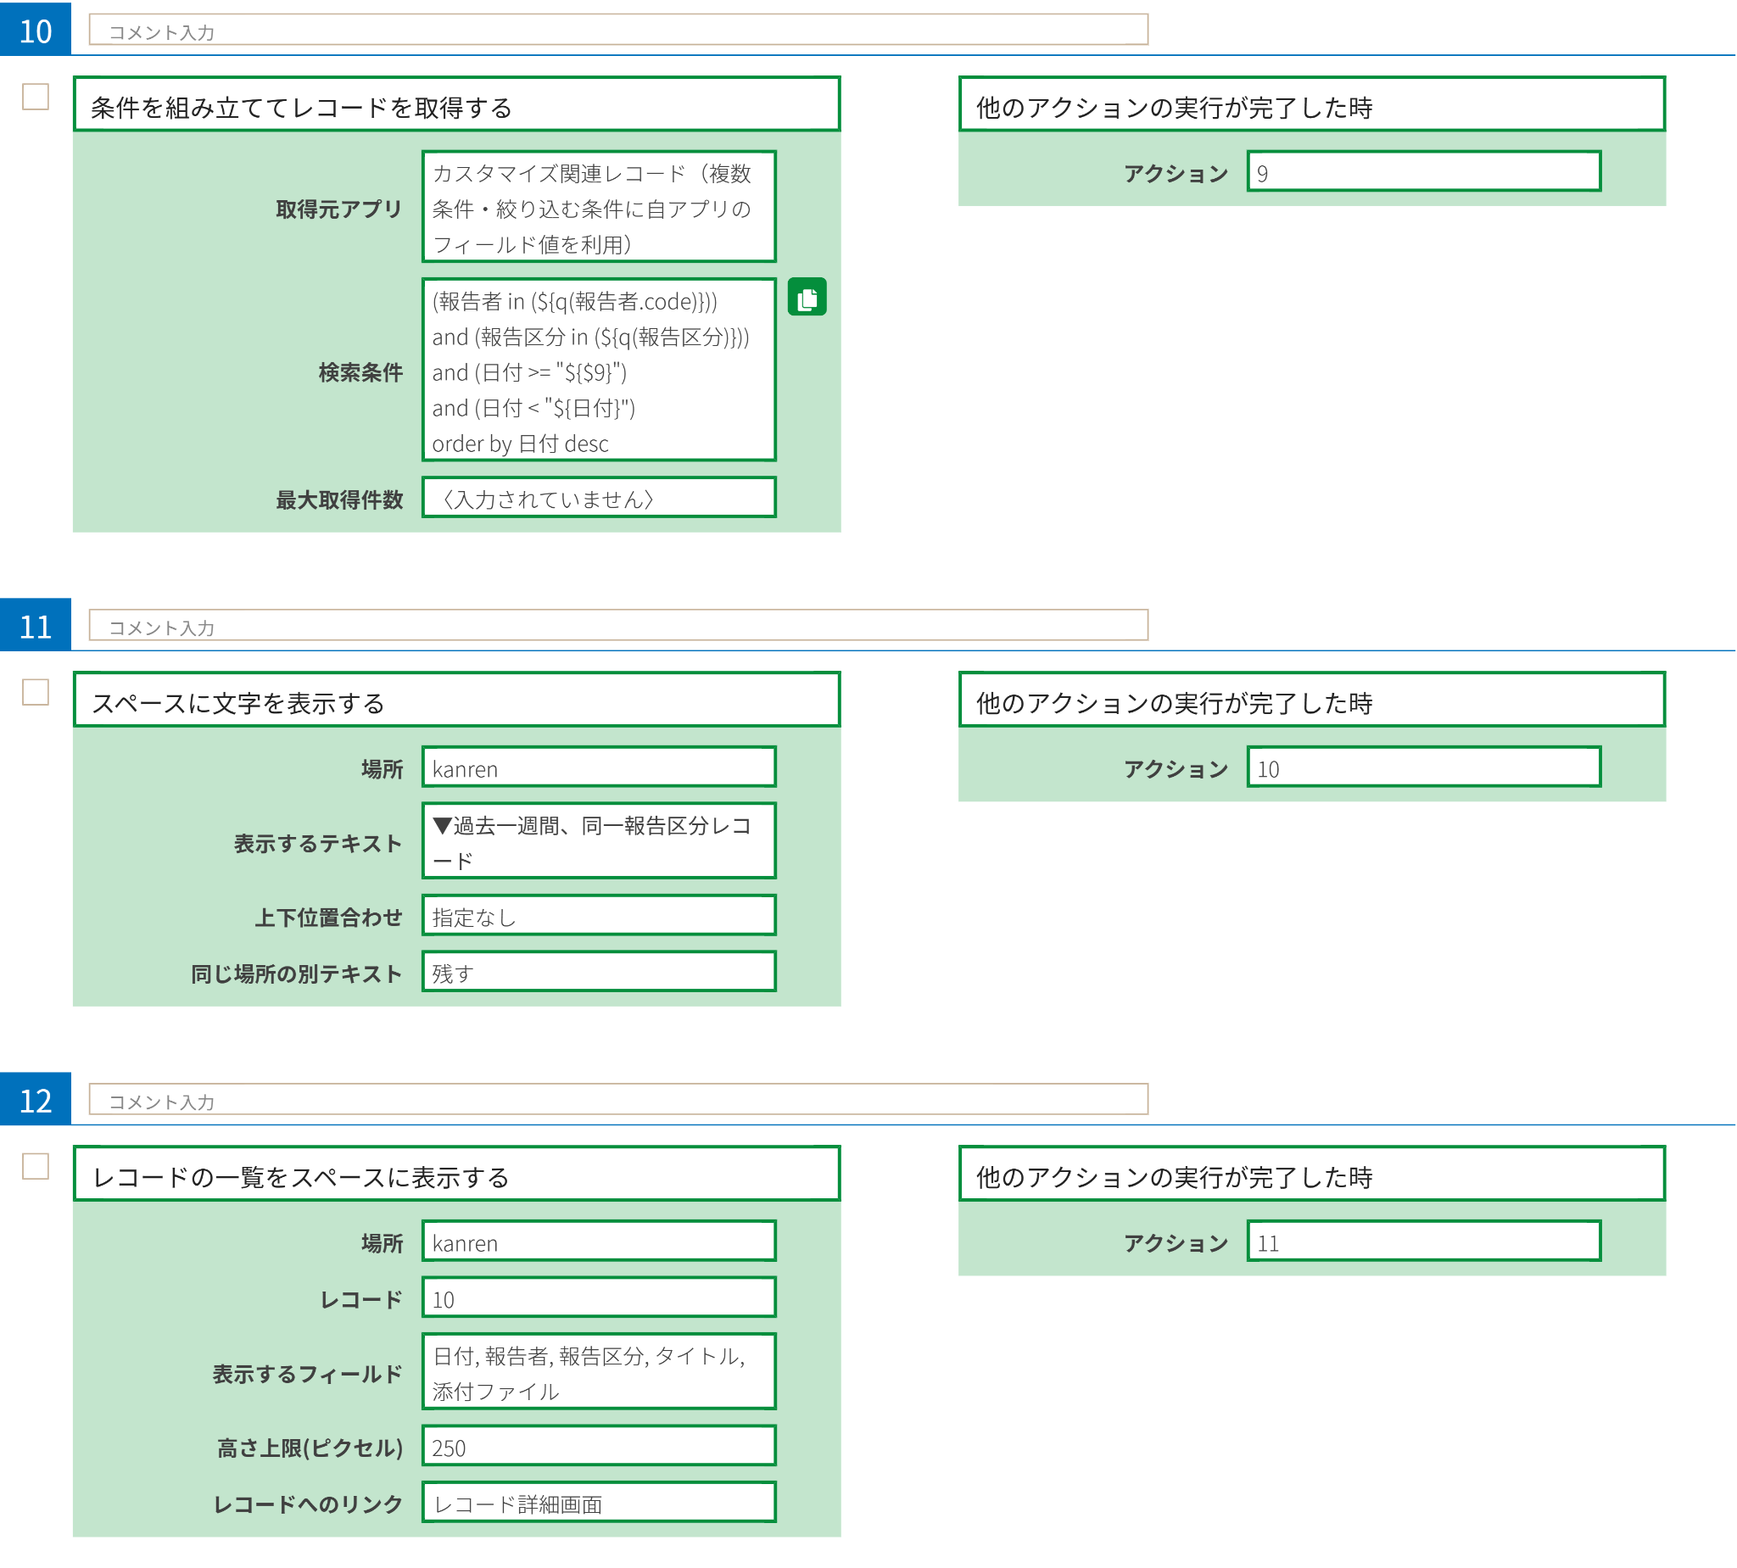Click the comment input for row 12
The height and width of the screenshot is (1568, 1737).
tap(617, 1099)
